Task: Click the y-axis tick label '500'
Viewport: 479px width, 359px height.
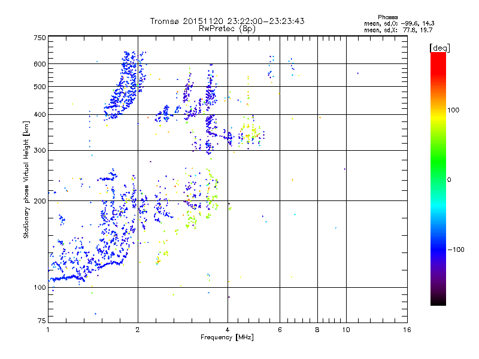Action: pos(40,87)
